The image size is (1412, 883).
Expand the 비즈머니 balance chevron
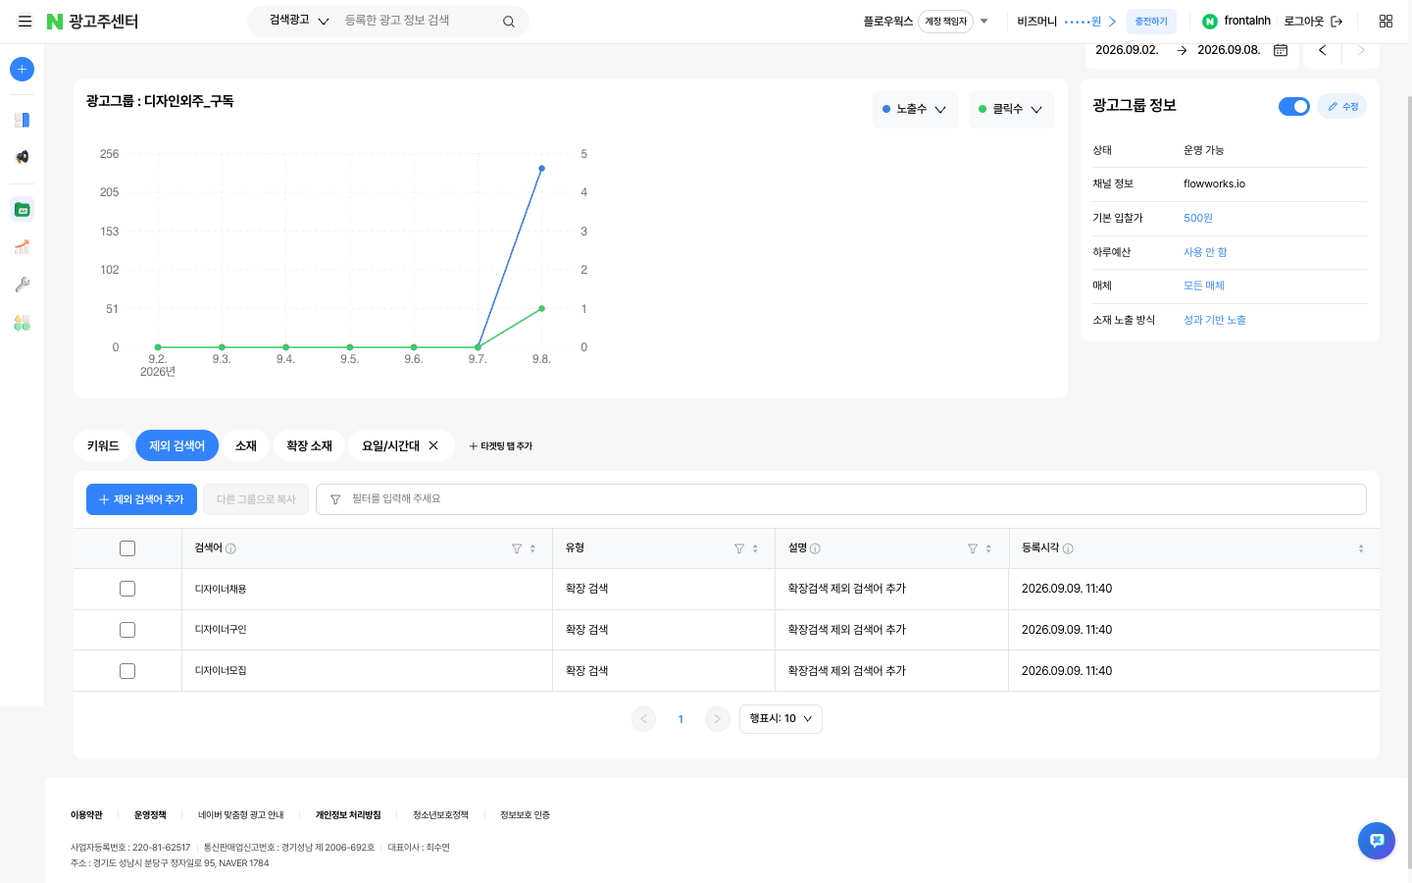(x=1112, y=22)
